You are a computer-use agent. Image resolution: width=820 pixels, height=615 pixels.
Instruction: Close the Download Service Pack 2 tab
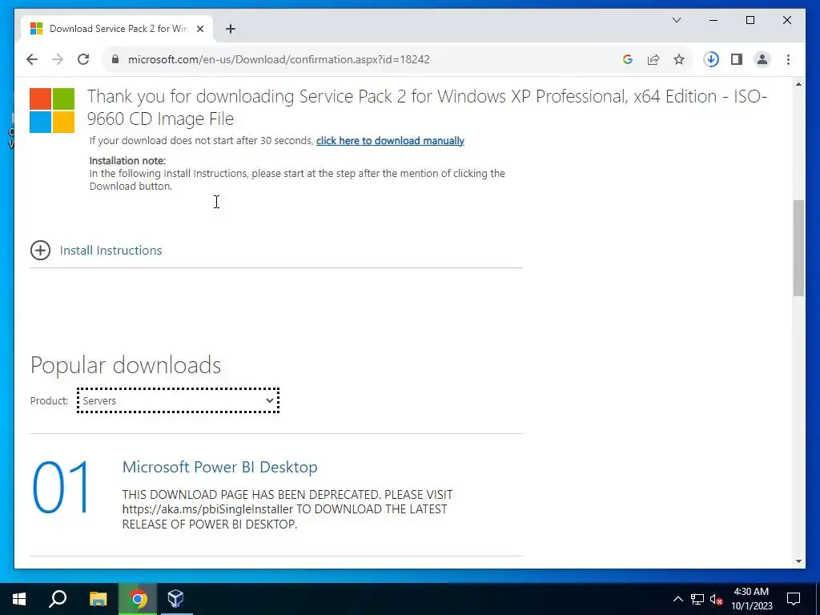click(x=199, y=29)
